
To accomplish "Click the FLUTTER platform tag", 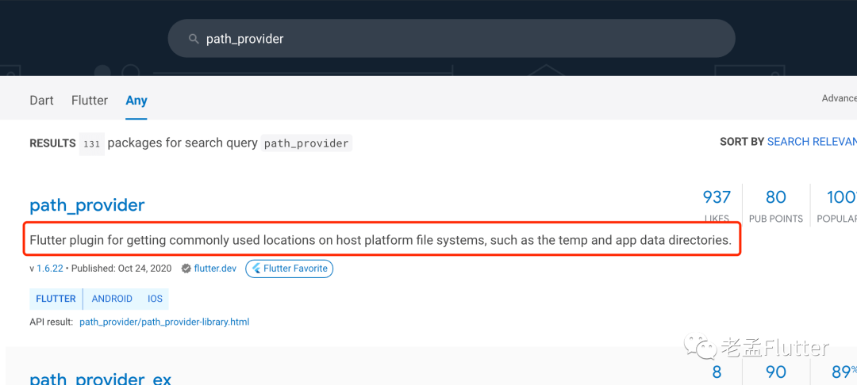I will [56, 299].
